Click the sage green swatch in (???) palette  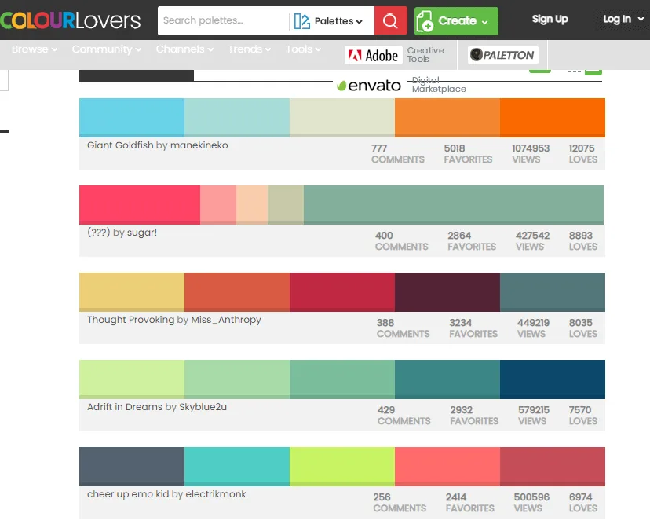coord(454,205)
